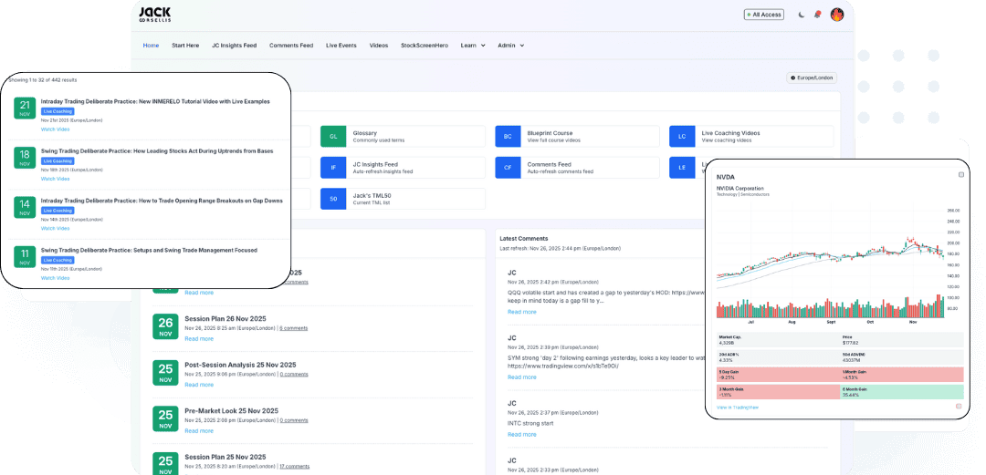The width and height of the screenshot is (986, 475).
Task: Click Read more under Session Plan 26 Nov
Action: (x=199, y=338)
